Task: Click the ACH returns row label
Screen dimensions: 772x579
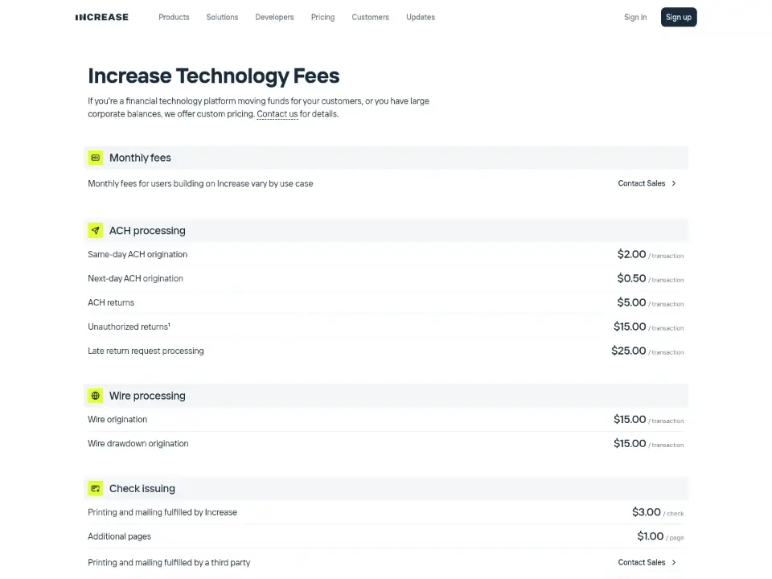Action: pos(111,303)
